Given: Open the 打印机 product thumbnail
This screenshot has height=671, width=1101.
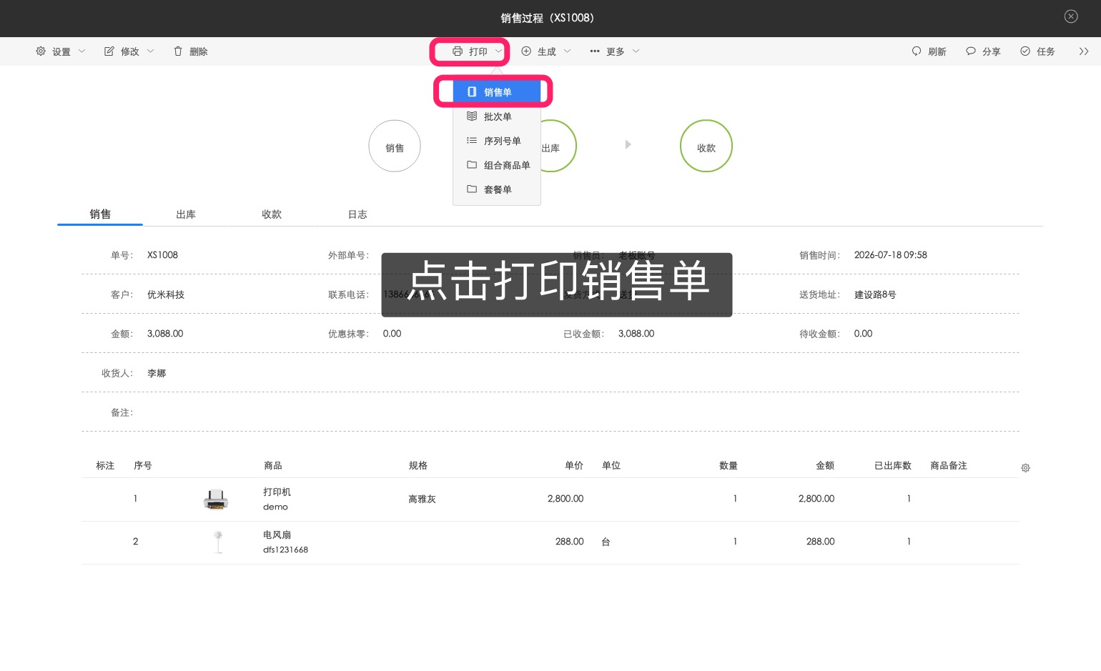Looking at the screenshot, I should [x=216, y=499].
